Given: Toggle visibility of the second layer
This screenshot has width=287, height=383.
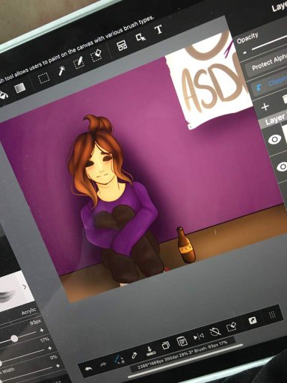Looking at the screenshot, I should (283, 166).
